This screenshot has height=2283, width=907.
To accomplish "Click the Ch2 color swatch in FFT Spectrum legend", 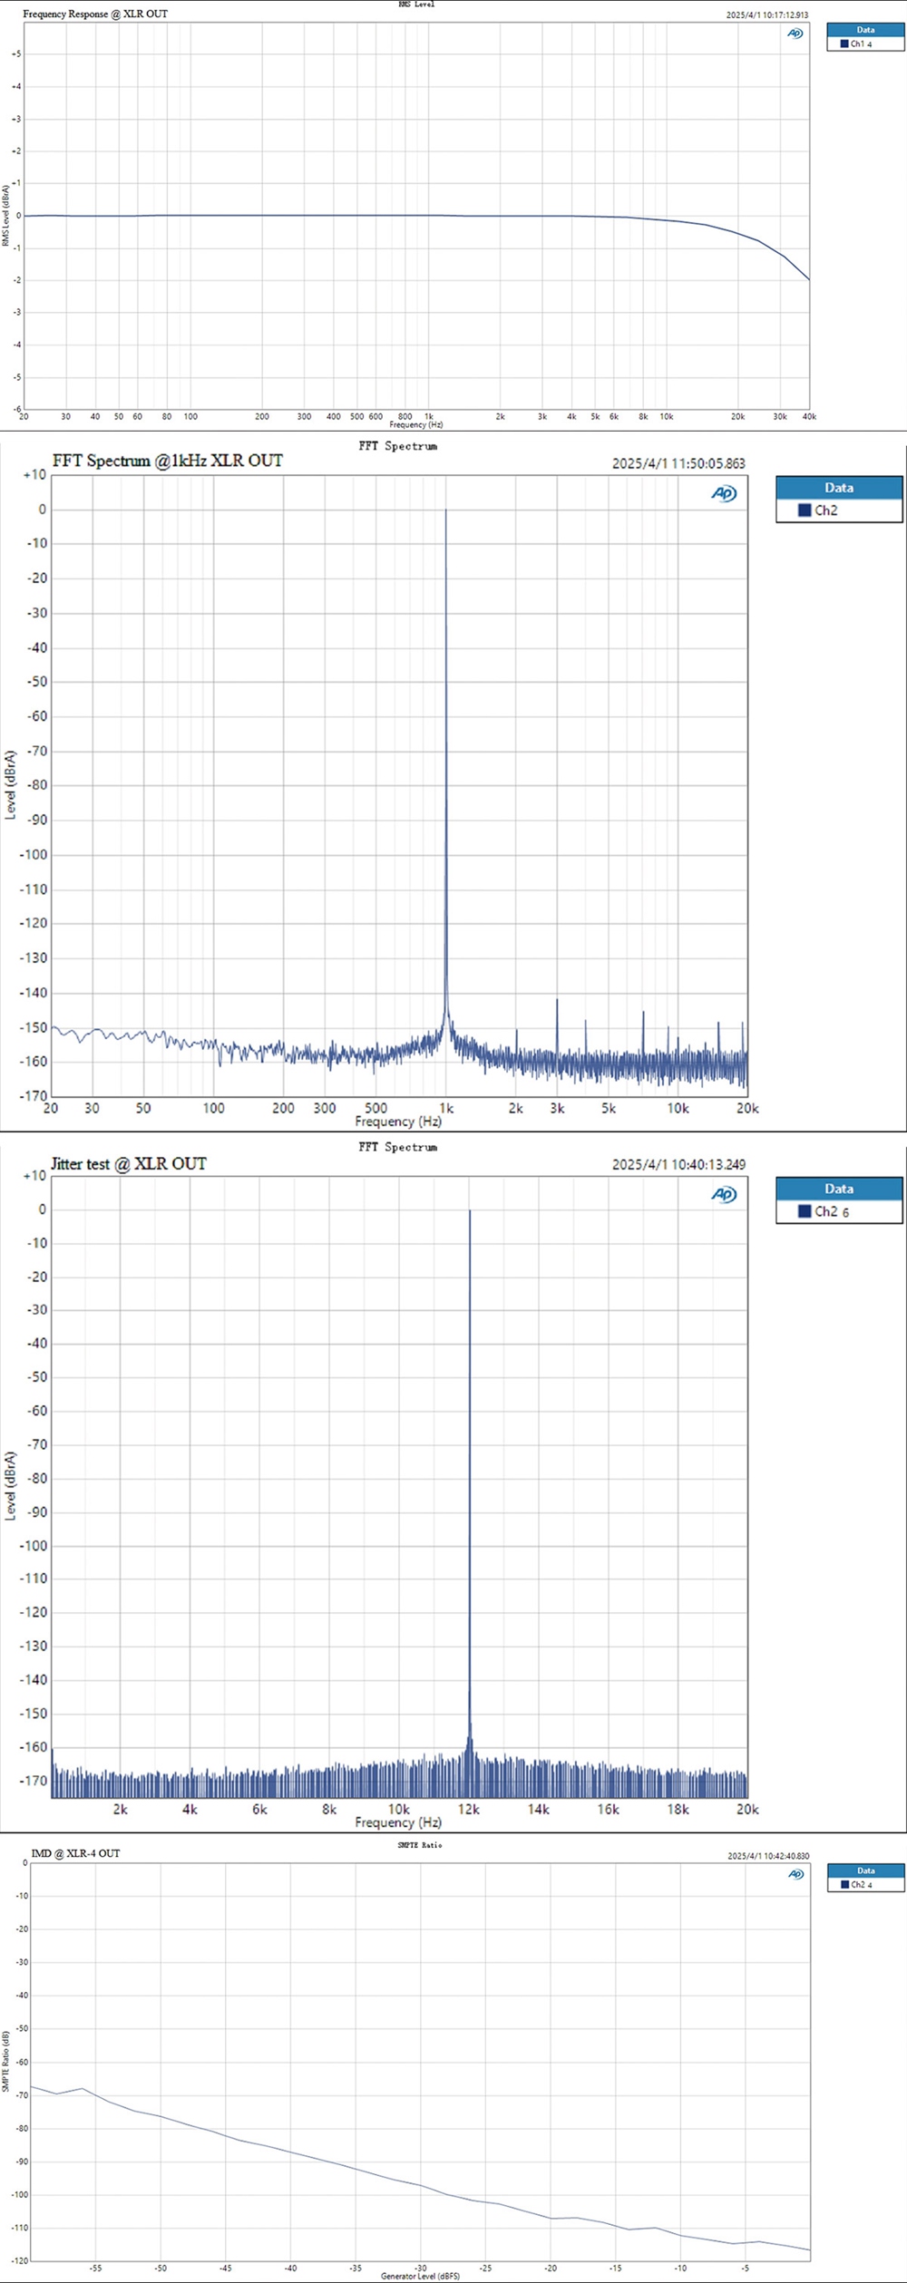I will (804, 510).
